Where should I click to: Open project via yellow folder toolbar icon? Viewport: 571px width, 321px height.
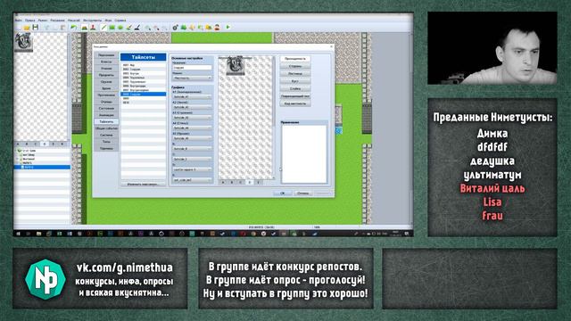[x=27, y=28]
